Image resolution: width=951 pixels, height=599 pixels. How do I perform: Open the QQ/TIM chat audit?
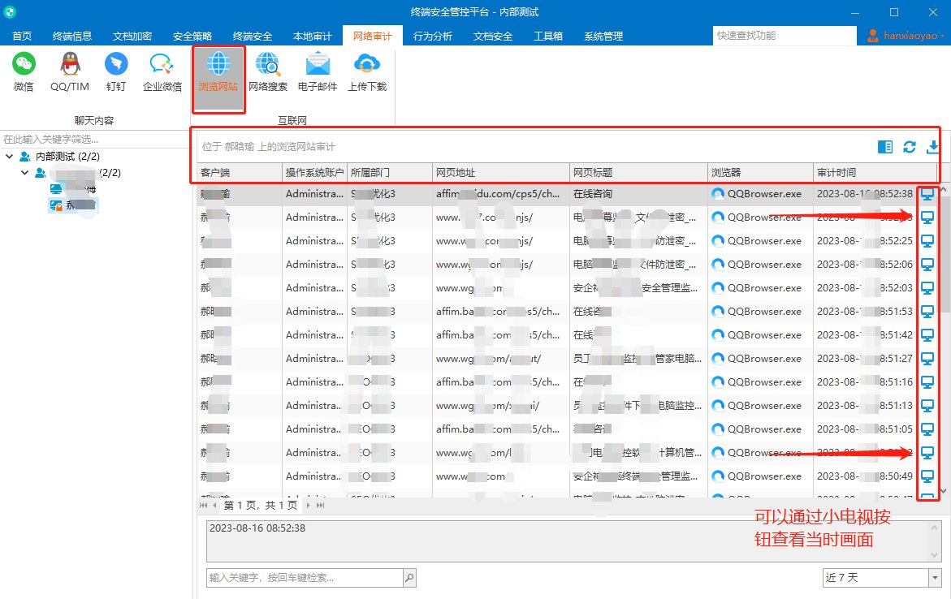click(x=70, y=71)
